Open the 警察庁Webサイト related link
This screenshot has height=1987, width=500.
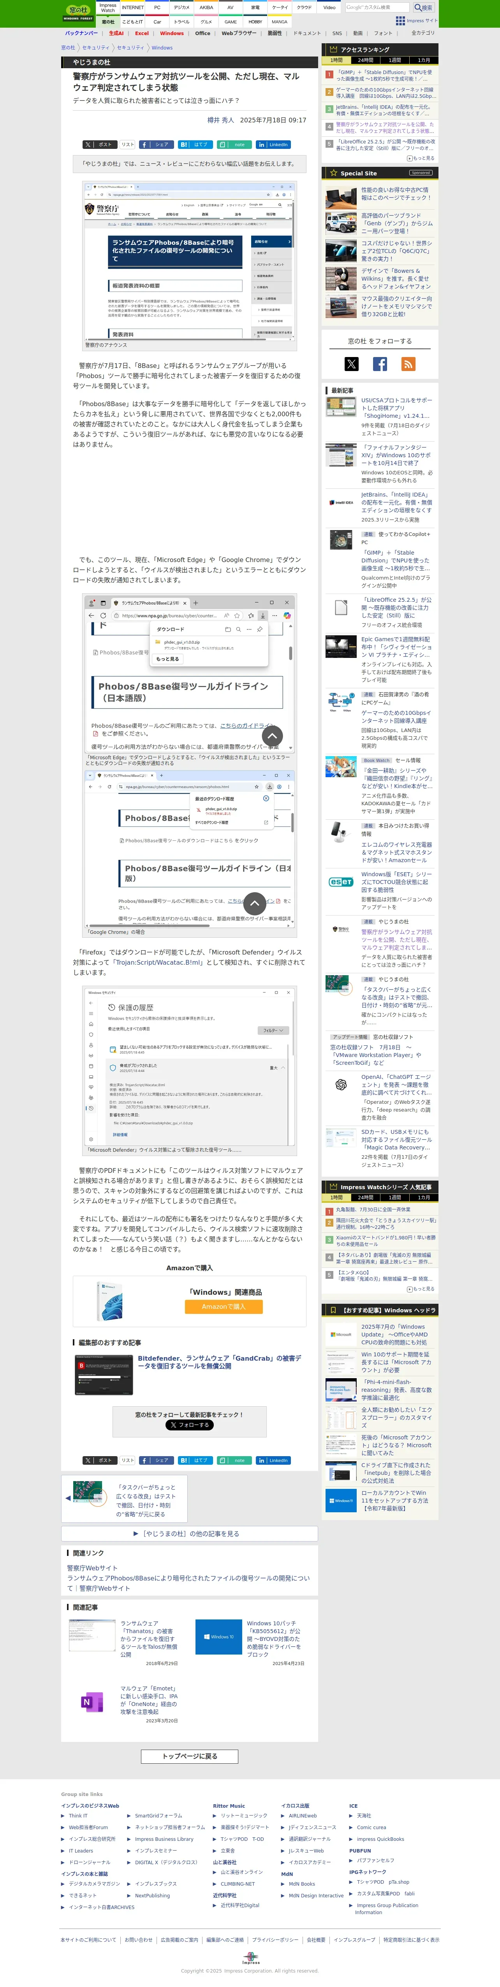[x=92, y=1568]
